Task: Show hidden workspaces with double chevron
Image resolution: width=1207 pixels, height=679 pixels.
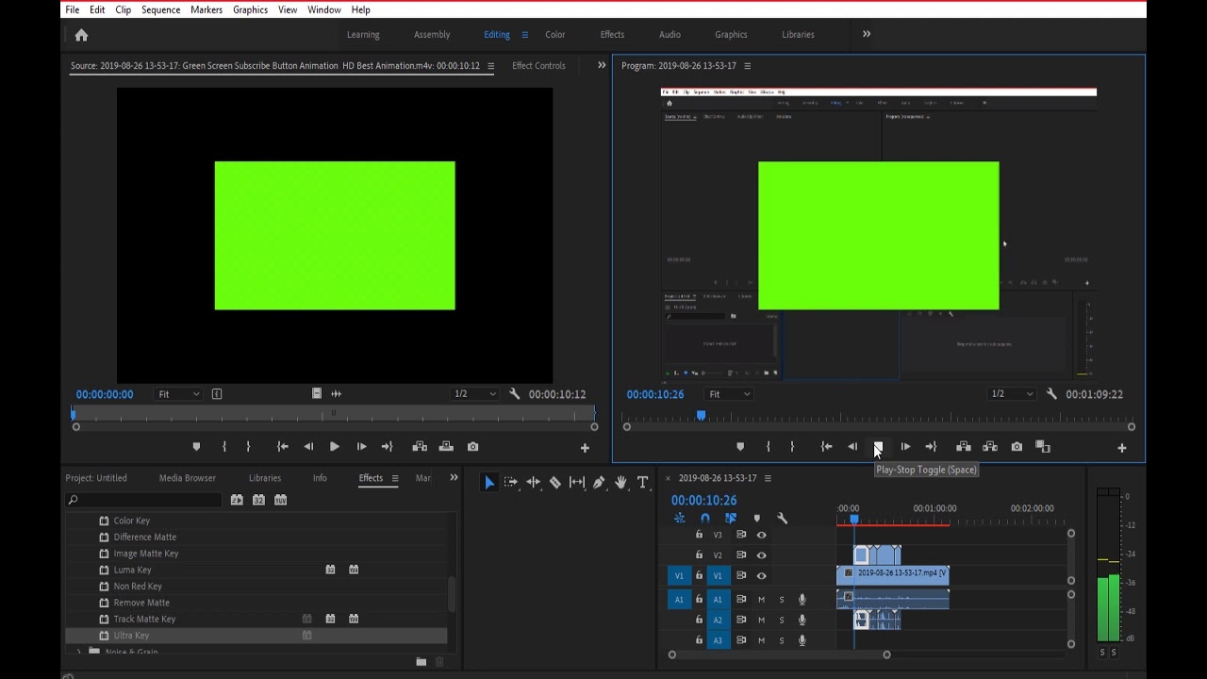Action: click(x=867, y=34)
